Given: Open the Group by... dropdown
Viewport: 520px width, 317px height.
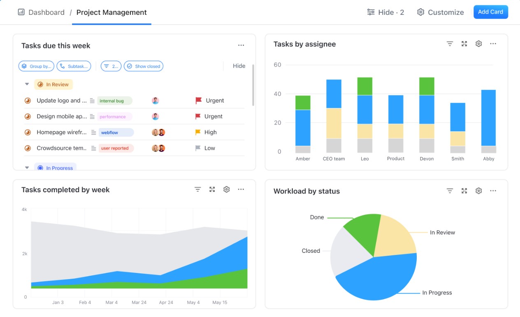Looking at the screenshot, I should tap(36, 66).
